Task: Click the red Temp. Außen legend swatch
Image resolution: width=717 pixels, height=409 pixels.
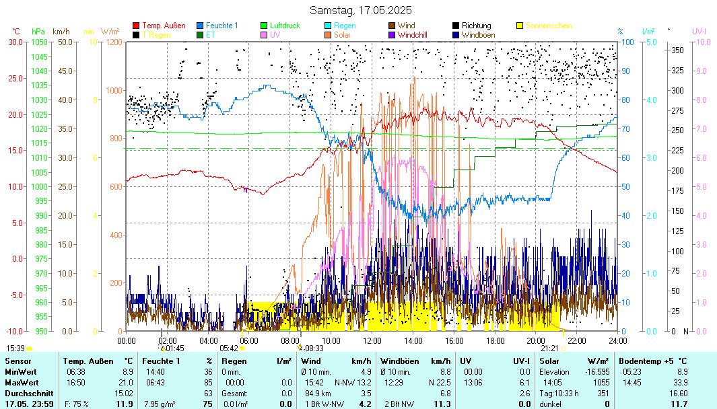Action: [x=137, y=26]
